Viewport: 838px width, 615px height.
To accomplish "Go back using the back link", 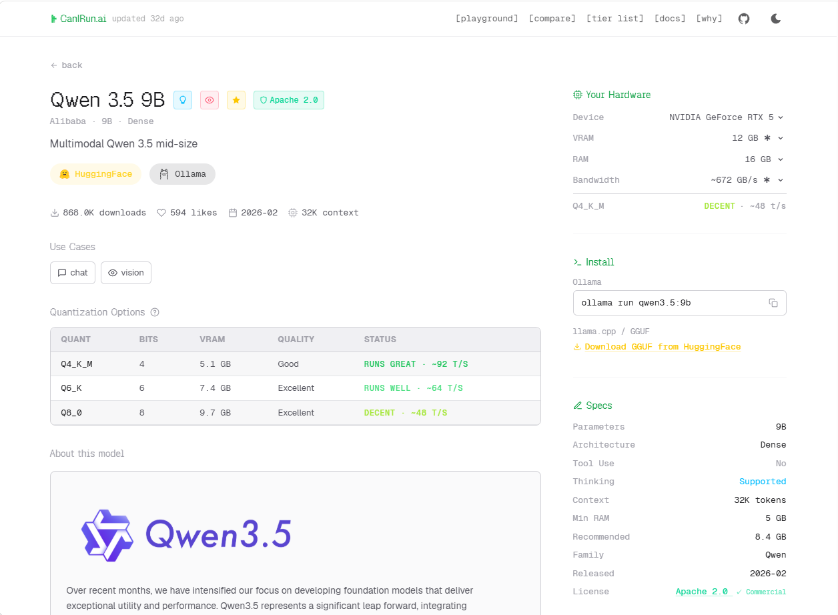I will tap(67, 65).
